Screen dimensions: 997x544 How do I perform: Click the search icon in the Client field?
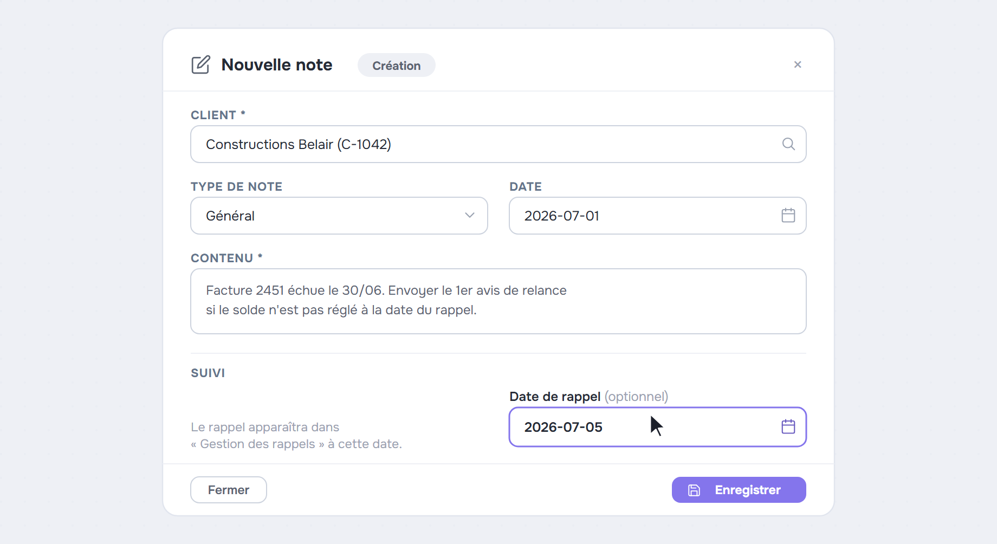click(x=788, y=144)
